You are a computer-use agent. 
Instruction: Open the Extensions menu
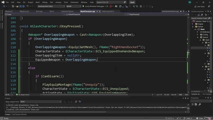[75, 2]
